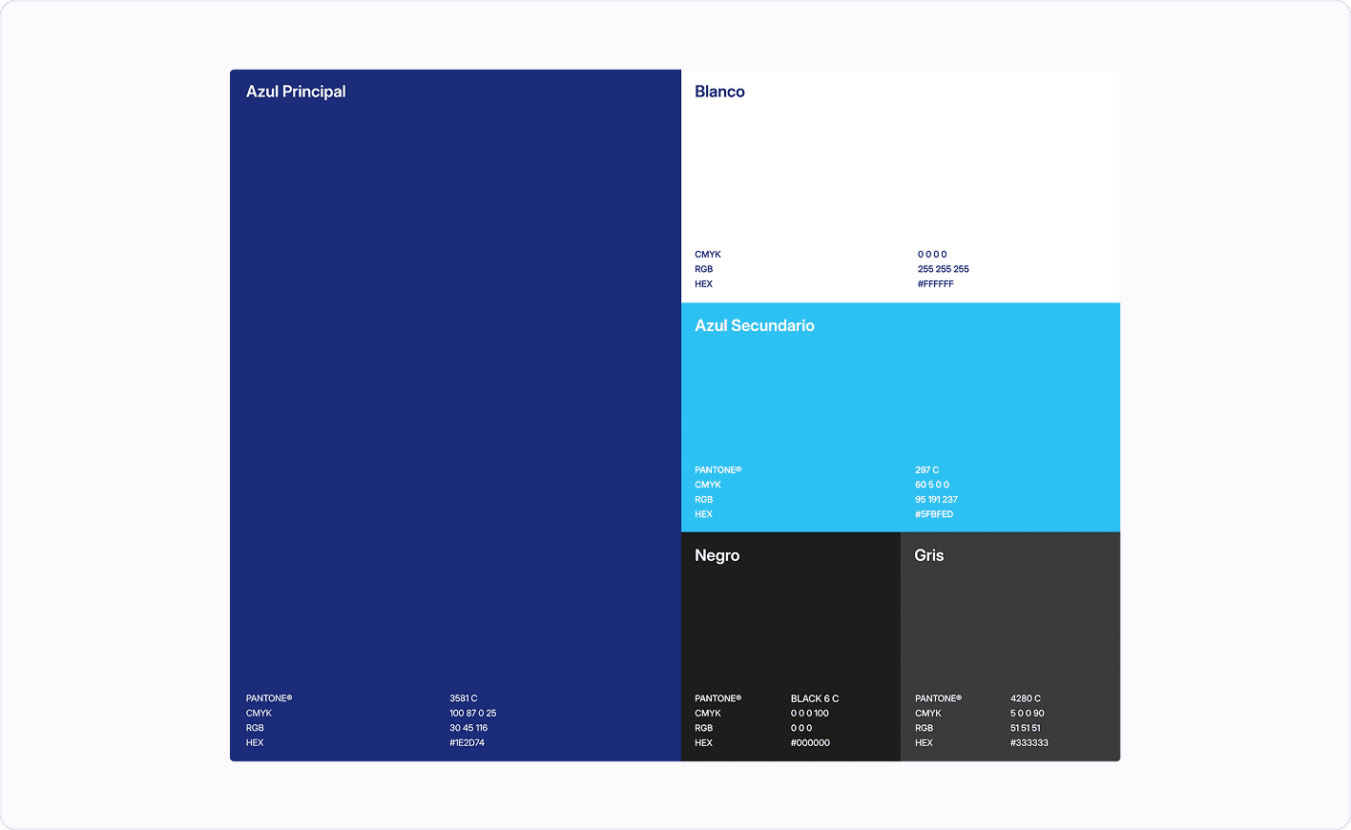The height and width of the screenshot is (830, 1351).
Task: Click Pantone value 297 C
Action: click(x=926, y=470)
